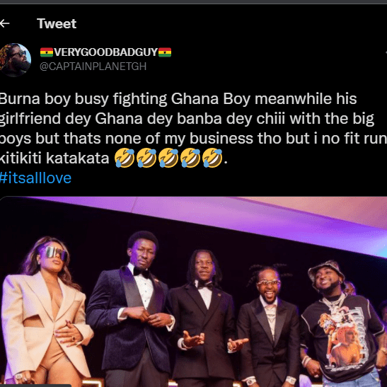Open the VERYGOODBADGUY display name link
387x387 pixels.
point(105,52)
